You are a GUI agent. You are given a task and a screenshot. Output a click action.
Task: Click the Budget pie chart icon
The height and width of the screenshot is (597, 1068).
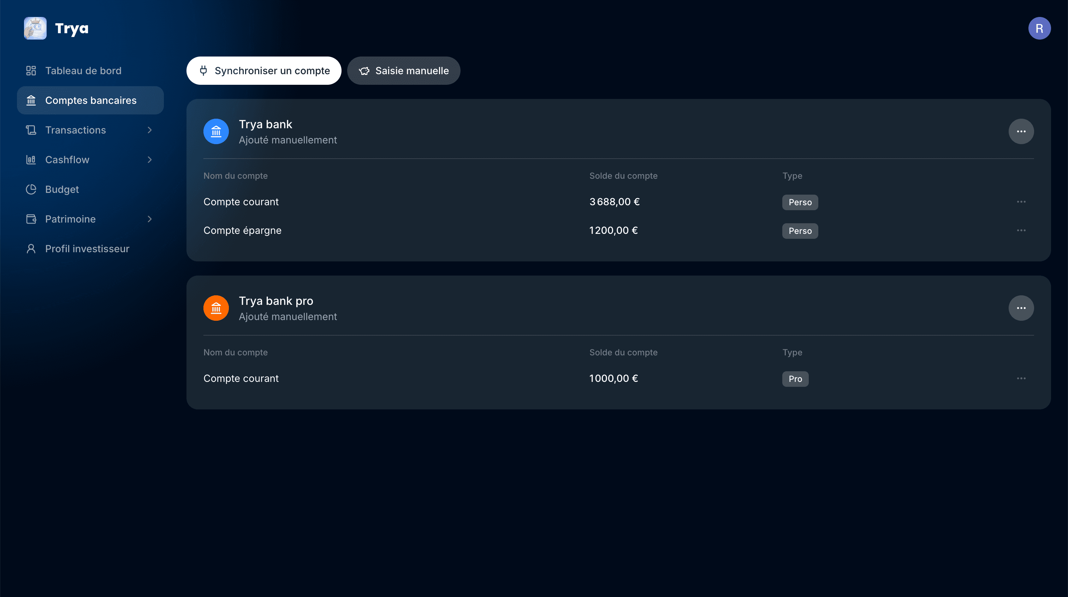(x=31, y=189)
